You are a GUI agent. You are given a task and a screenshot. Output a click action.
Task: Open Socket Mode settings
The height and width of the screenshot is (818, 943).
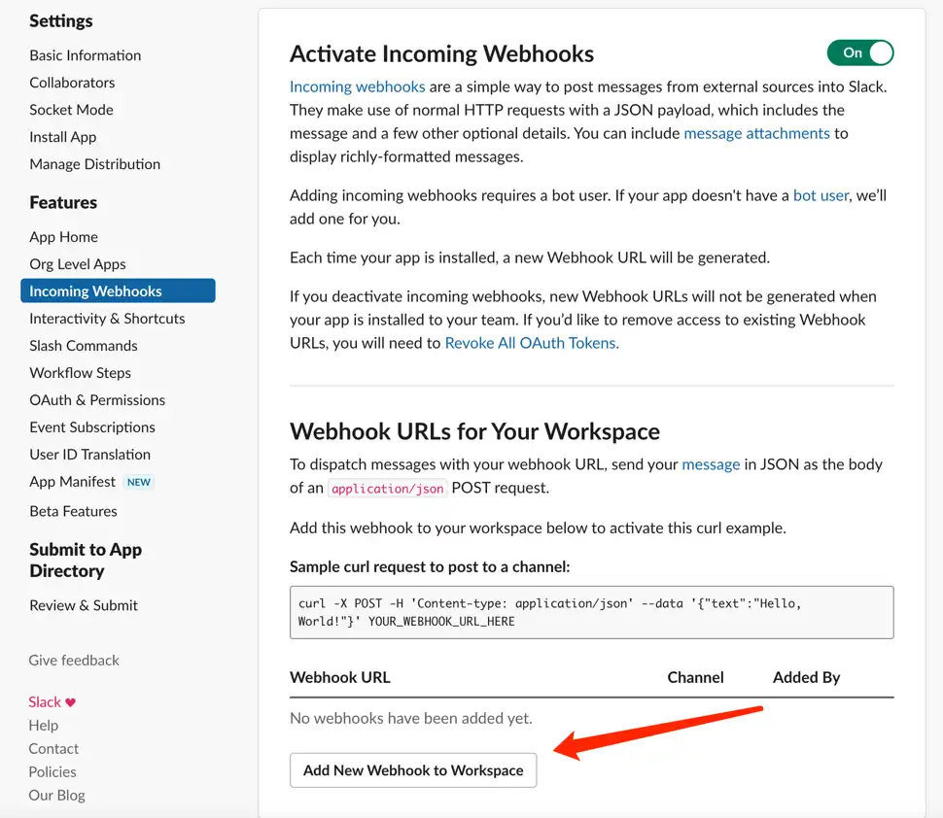click(72, 110)
